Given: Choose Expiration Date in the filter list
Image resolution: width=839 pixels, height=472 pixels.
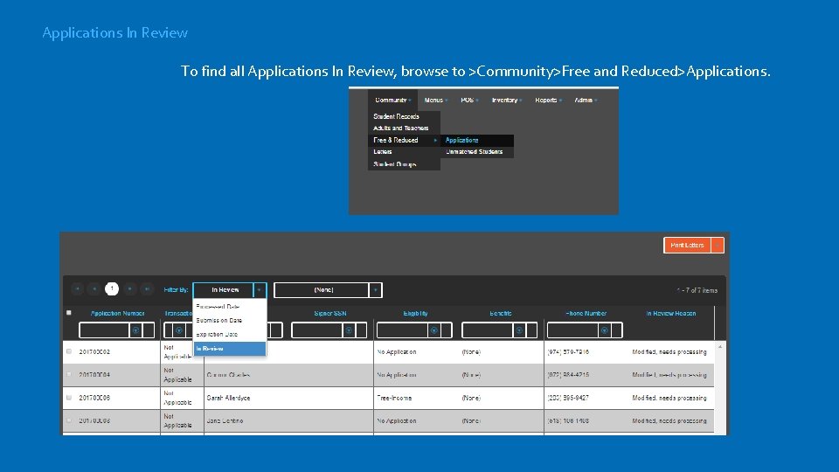Looking at the screenshot, I should coord(230,335).
